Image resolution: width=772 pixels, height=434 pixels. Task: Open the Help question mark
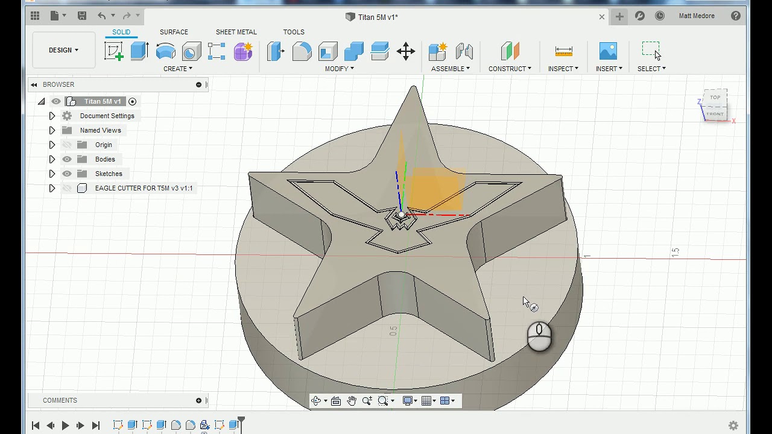736,16
